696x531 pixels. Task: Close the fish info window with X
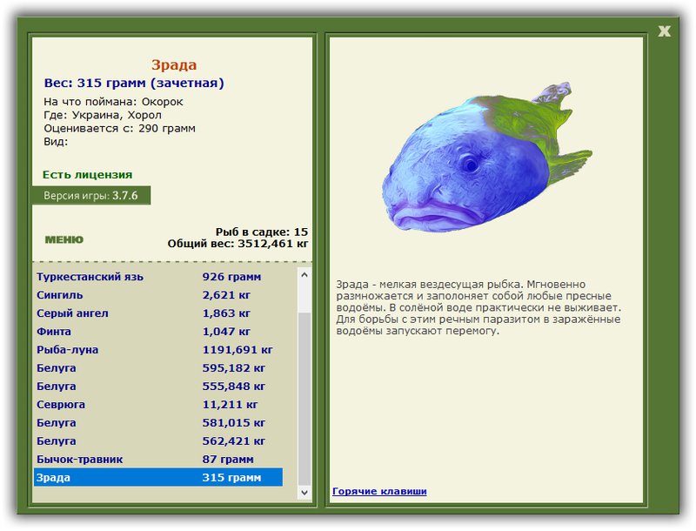pos(664,31)
